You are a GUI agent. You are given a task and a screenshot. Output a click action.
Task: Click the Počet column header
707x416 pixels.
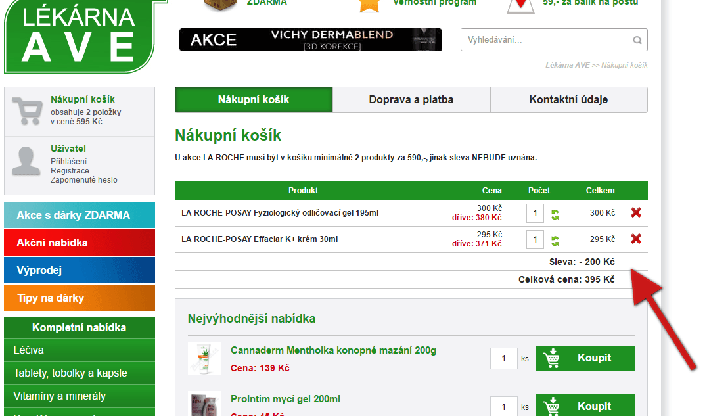(539, 191)
